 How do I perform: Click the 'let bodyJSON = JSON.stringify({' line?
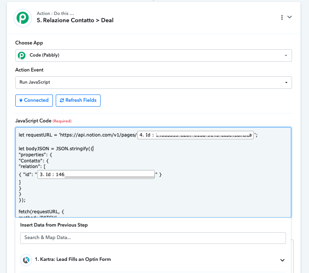tap(56, 149)
